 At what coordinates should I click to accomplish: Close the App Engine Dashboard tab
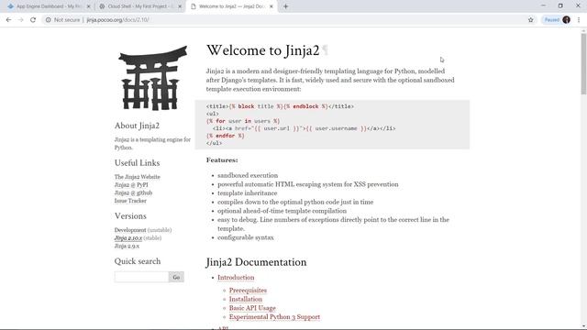click(x=89, y=6)
